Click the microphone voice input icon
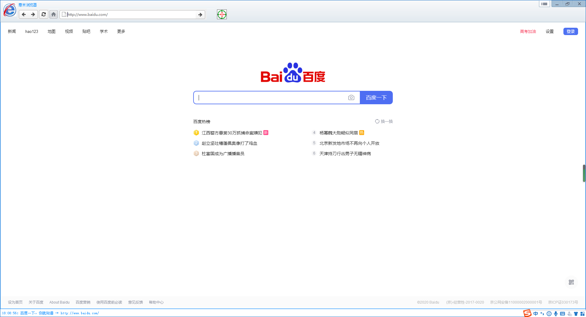586x317 pixels. tap(556, 314)
